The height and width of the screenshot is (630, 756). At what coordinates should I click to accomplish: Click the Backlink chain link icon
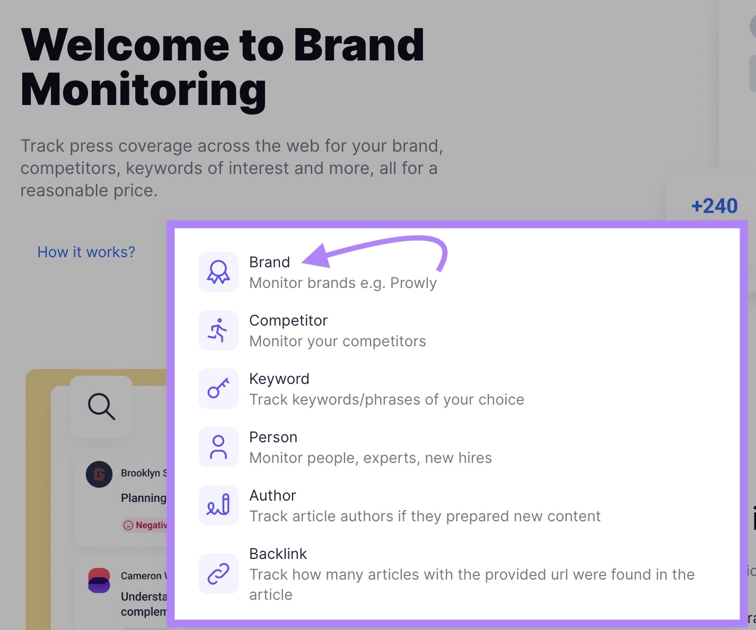218,574
